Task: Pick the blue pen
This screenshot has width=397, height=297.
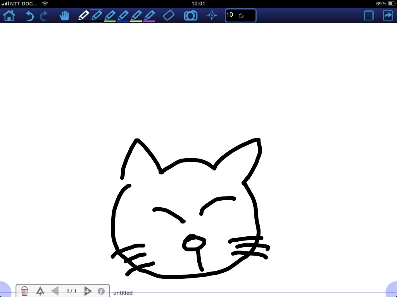Action: pos(123,15)
